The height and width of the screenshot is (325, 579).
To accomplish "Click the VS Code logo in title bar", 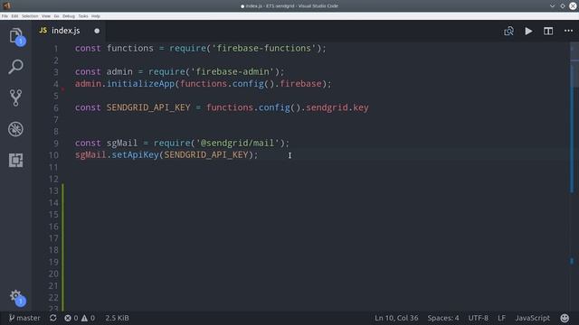I will [x=6, y=5].
